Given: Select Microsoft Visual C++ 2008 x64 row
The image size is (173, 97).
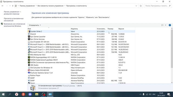Looking at the screenshot, I should tap(81, 44).
